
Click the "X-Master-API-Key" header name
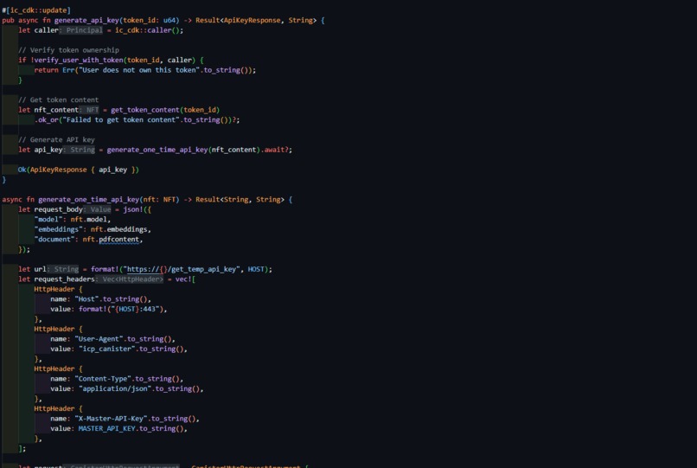click(112, 419)
